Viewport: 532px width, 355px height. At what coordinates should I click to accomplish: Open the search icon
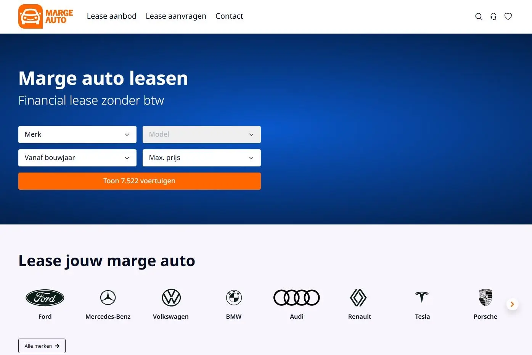click(478, 16)
